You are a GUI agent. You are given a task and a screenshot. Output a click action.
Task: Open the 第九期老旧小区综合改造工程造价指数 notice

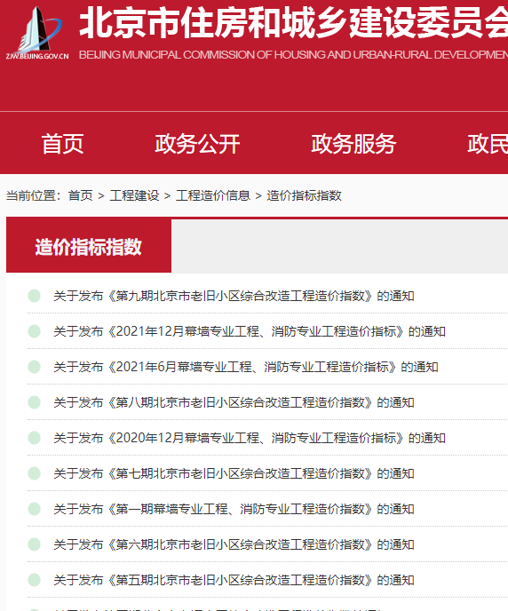point(234,296)
